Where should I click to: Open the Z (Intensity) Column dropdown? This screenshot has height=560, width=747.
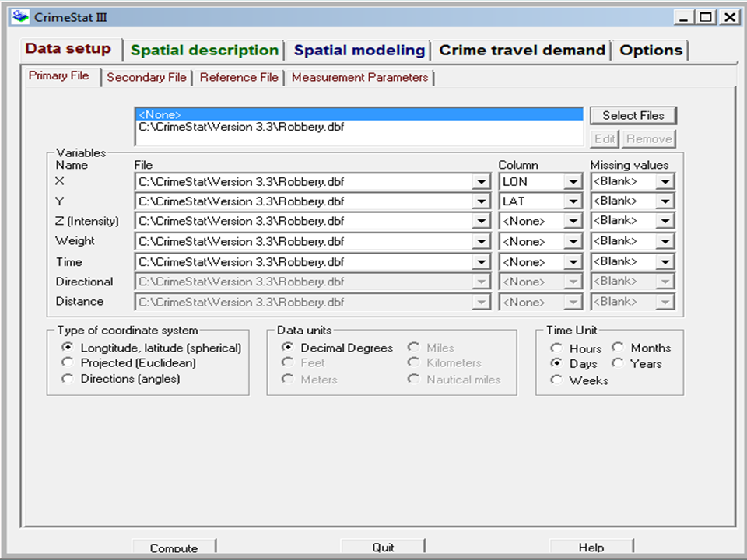pos(573,222)
